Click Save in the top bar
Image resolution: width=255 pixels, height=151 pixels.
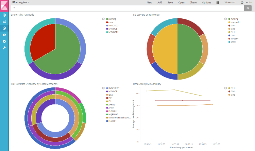pyautogui.click(x=170, y=2)
